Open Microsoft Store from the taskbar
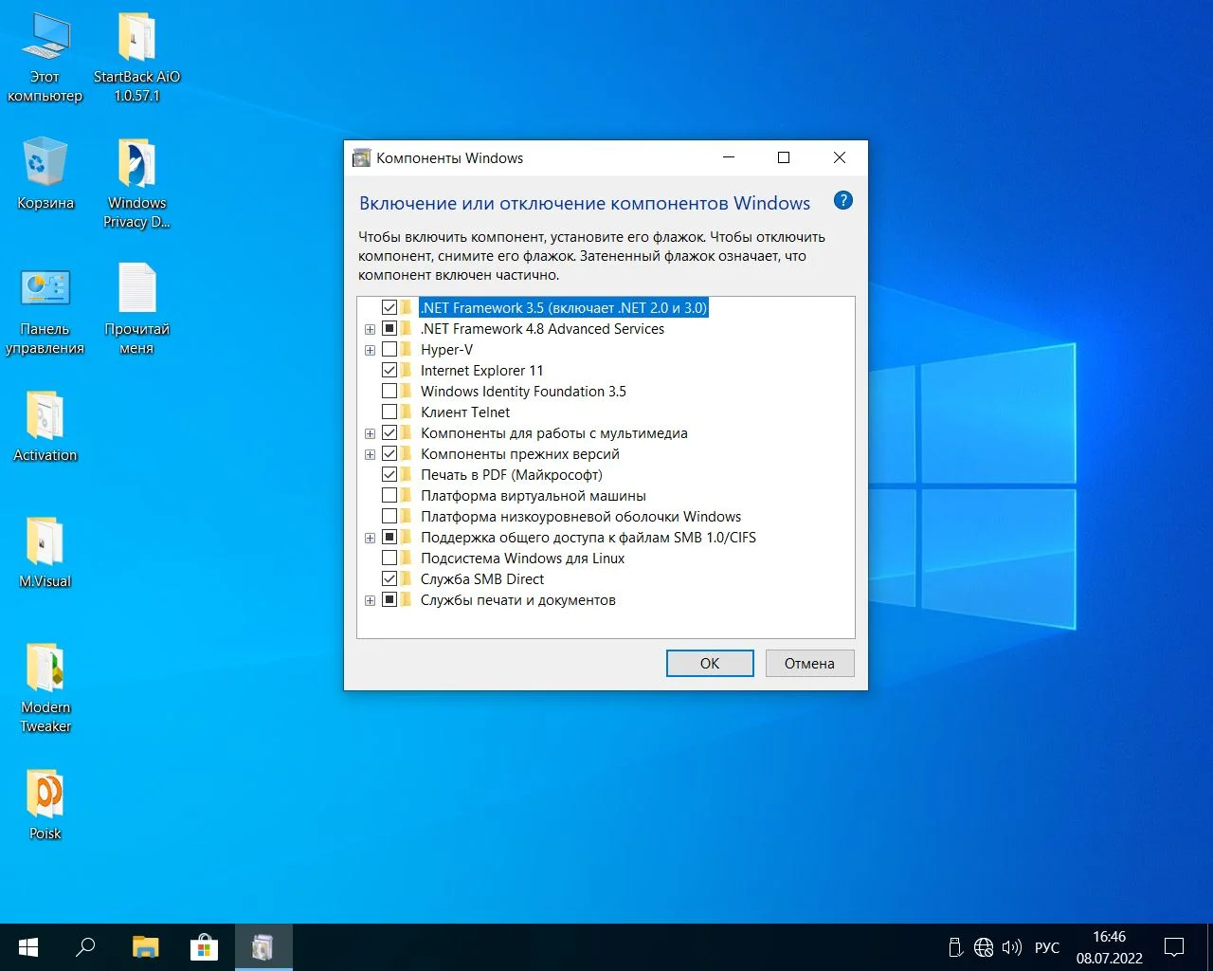 click(x=204, y=947)
